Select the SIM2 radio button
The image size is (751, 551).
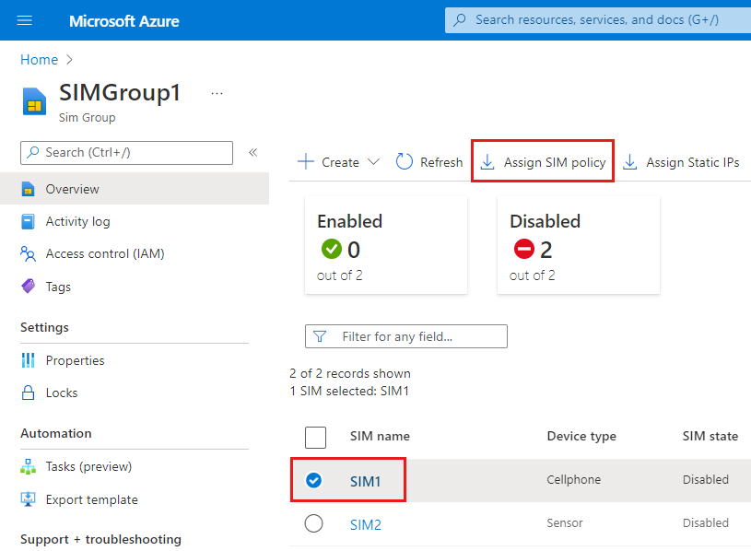click(314, 522)
